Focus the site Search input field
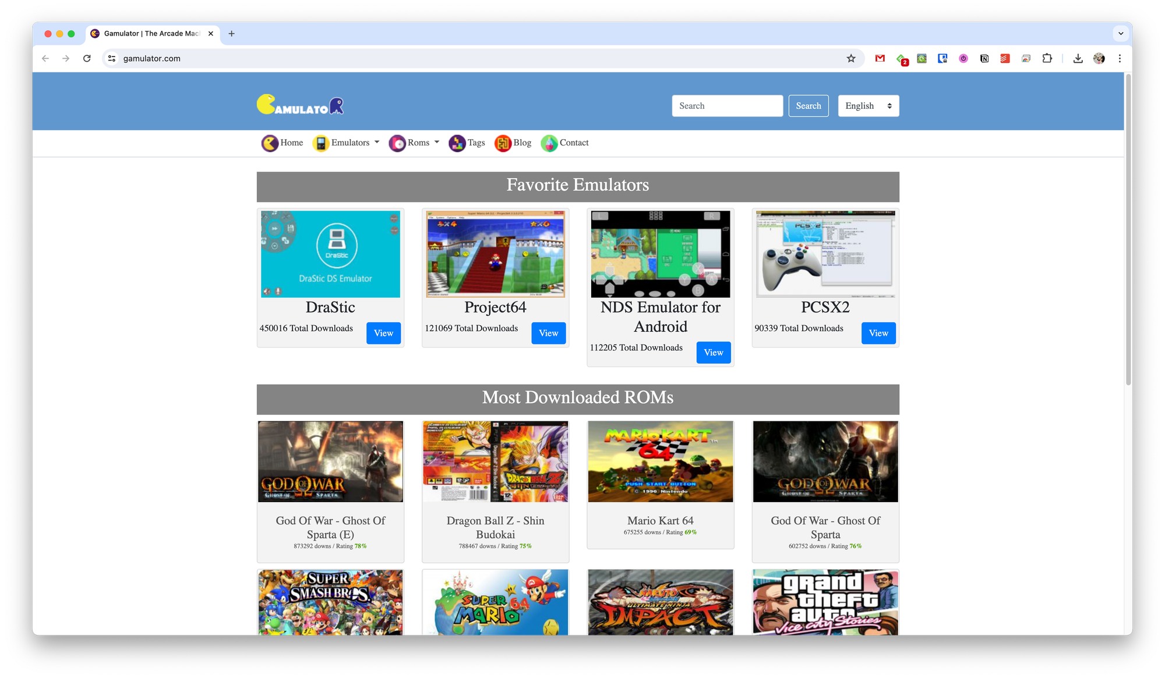 coord(727,106)
